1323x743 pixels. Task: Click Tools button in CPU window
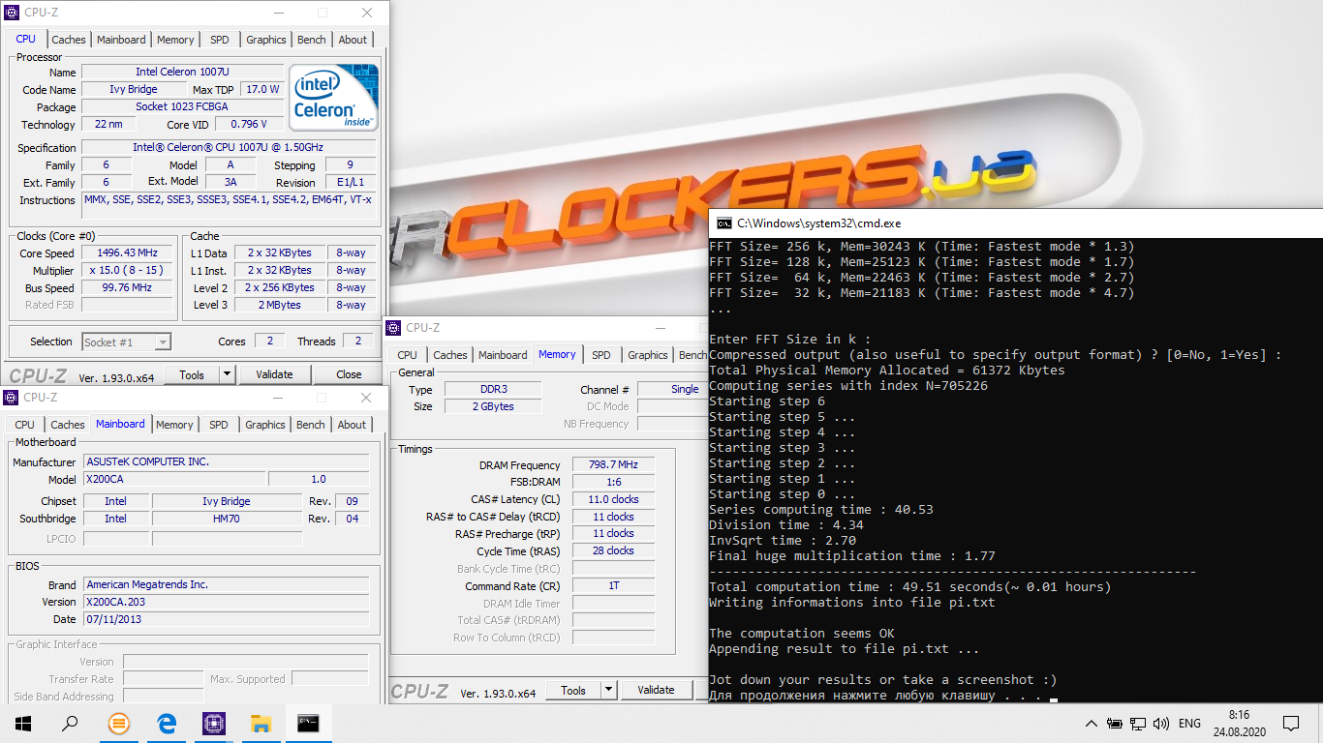click(192, 374)
